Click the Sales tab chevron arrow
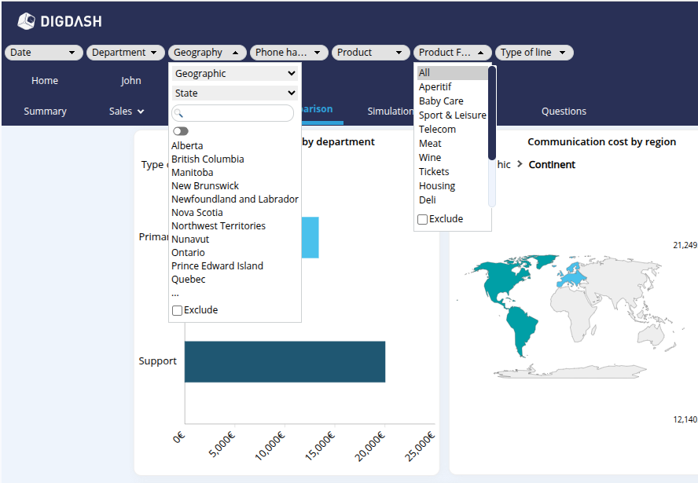The image size is (698, 483). click(x=141, y=112)
